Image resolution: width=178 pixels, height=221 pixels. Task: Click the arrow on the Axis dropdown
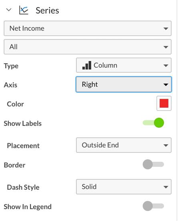(x=166, y=84)
